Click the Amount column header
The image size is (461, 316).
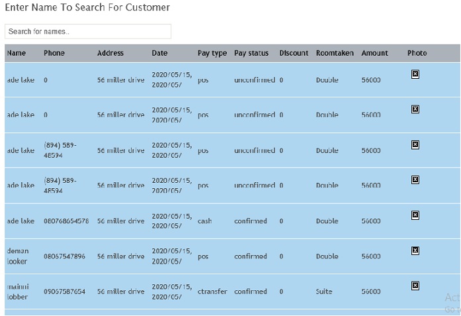tap(375, 53)
